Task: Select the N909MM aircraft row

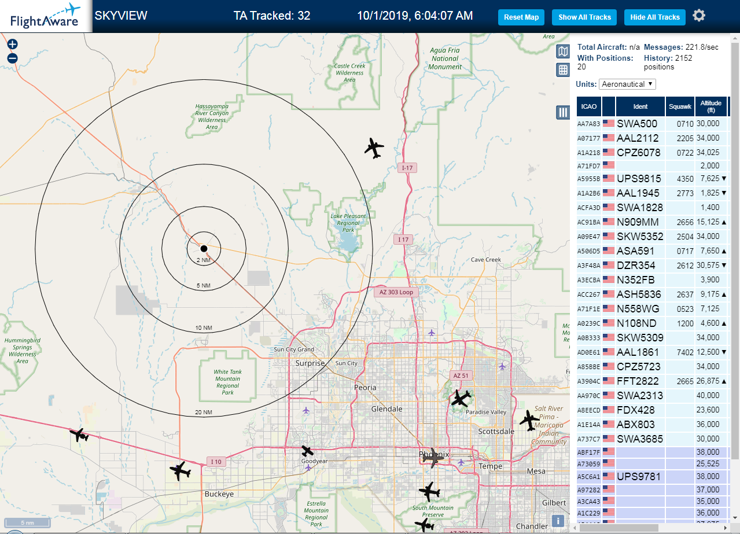Action: pyautogui.click(x=652, y=222)
